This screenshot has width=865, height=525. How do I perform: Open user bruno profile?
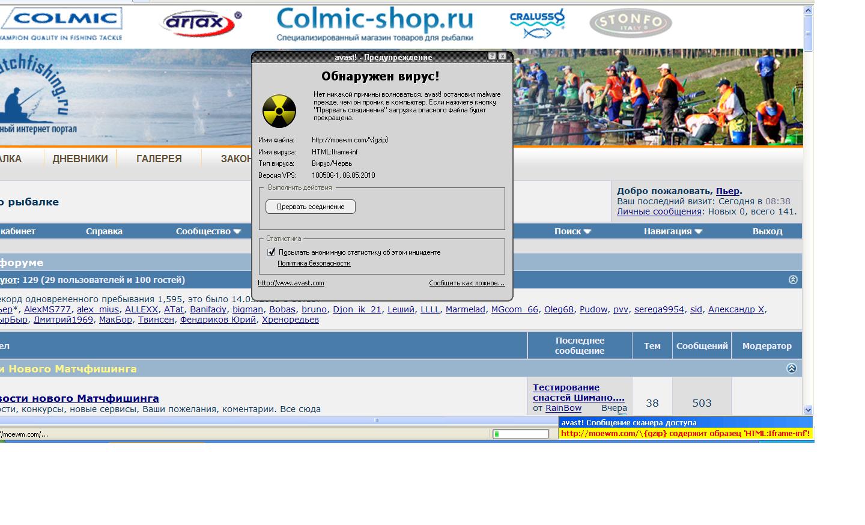tap(314, 309)
